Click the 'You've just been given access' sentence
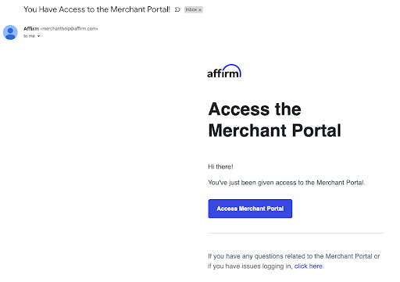 (287, 183)
